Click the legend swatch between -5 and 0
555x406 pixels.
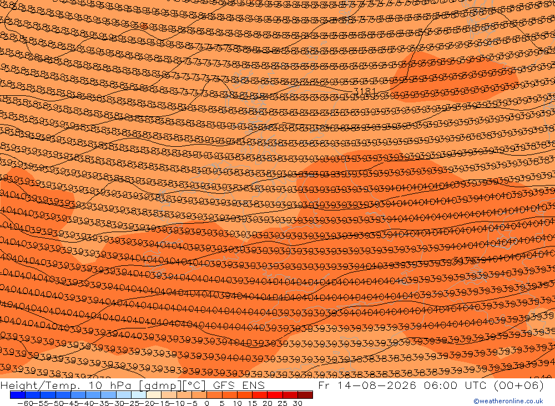(199, 395)
